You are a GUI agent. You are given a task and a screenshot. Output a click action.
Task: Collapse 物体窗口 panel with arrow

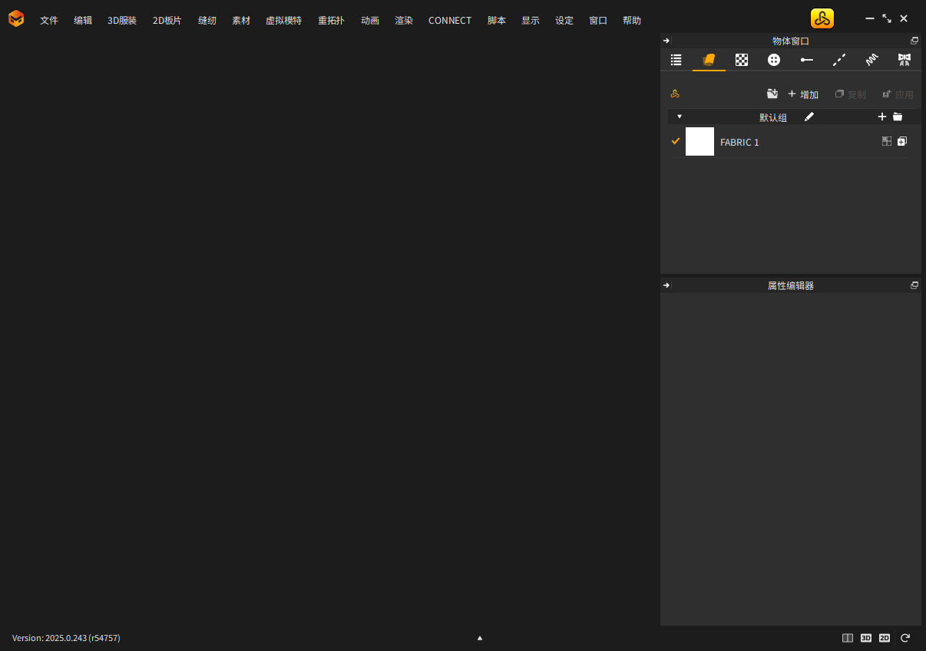[x=666, y=41]
